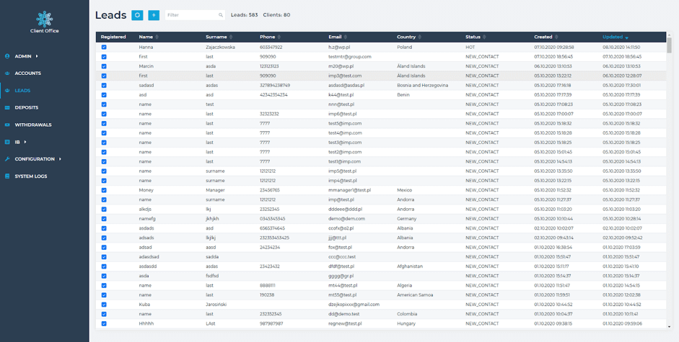Image resolution: width=679 pixels, height=342 pixels.
Task: Click the Name column sort icon
Action: 157,37
